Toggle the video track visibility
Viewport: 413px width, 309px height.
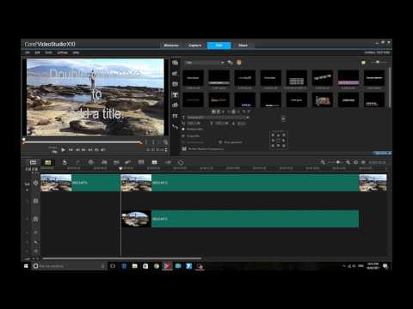click(x=35, y=183)
